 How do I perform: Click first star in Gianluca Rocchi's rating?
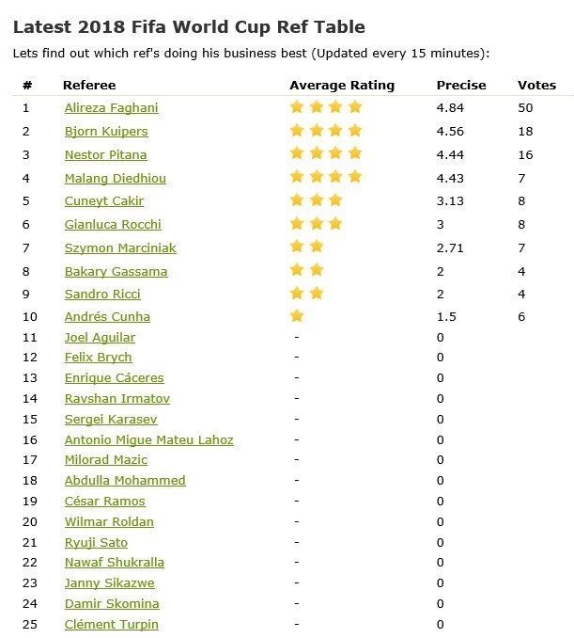(x=297, y=223)
